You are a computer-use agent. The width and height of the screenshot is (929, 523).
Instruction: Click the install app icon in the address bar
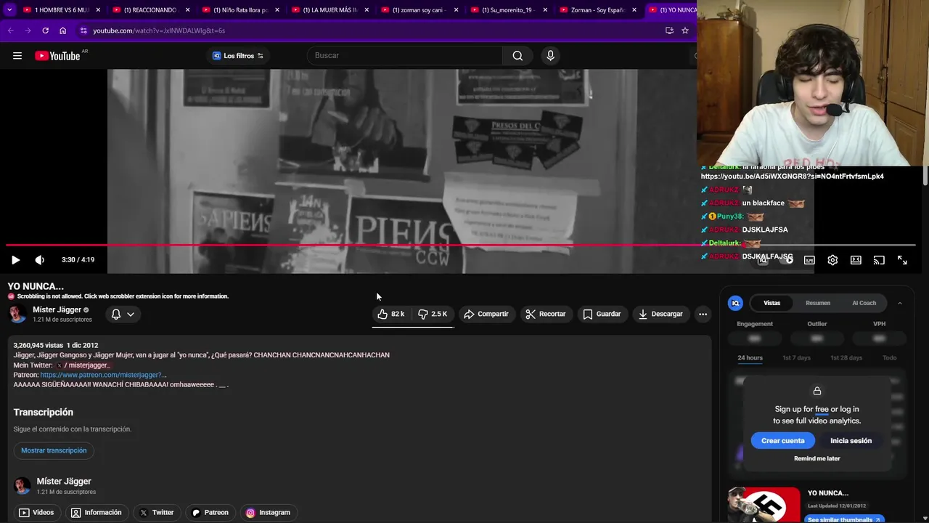click(669, 31)
